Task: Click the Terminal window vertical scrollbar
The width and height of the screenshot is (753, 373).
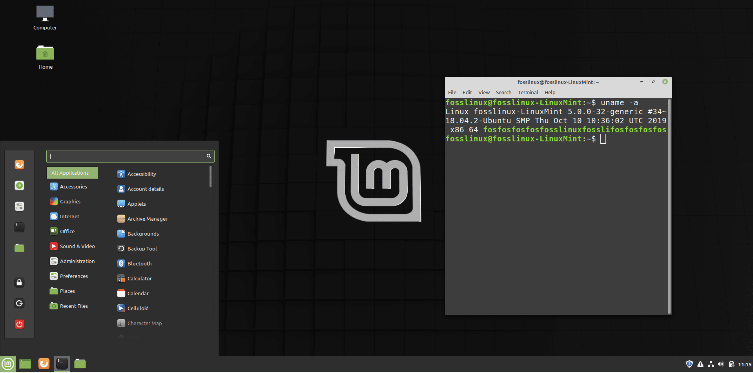Action: [669, 206]
